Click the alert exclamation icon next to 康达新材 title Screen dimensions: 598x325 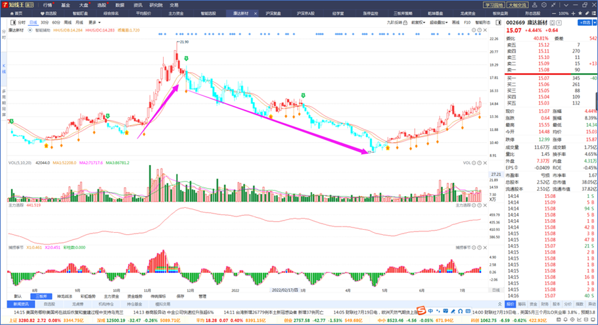coord(559,23)
